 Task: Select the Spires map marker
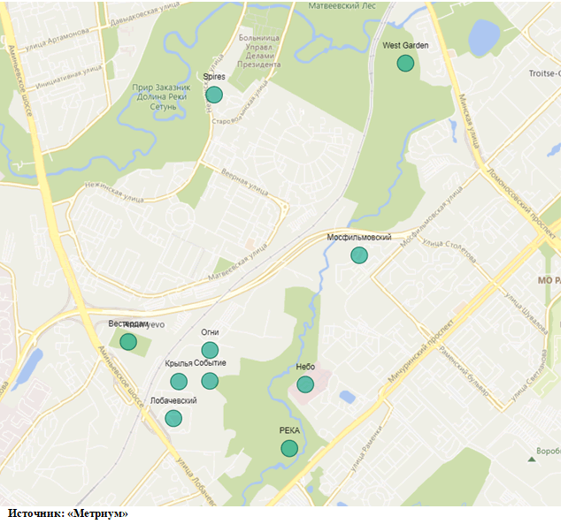[x=214, y=95]
